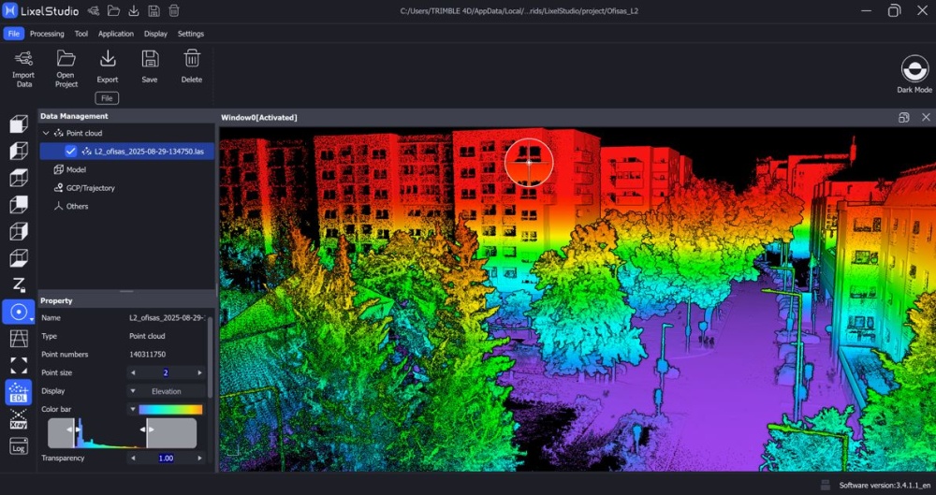
Task: Click the Open Project button
Action: (x=66, y=66)
